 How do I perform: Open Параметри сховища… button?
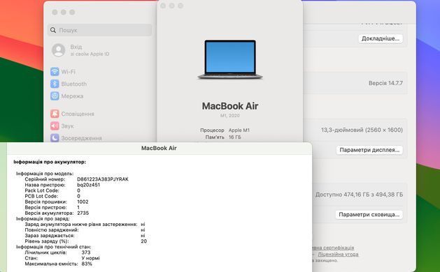tap(369, 215)
